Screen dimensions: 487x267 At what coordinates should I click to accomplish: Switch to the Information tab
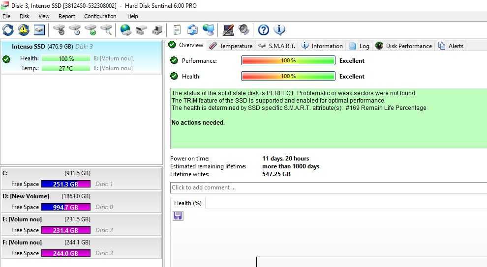pos(322,46)
